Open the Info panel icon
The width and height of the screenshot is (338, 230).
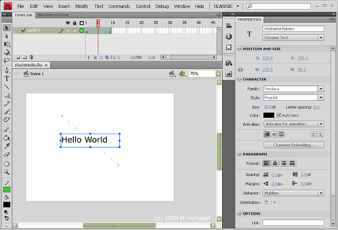(x=229, y=36)
